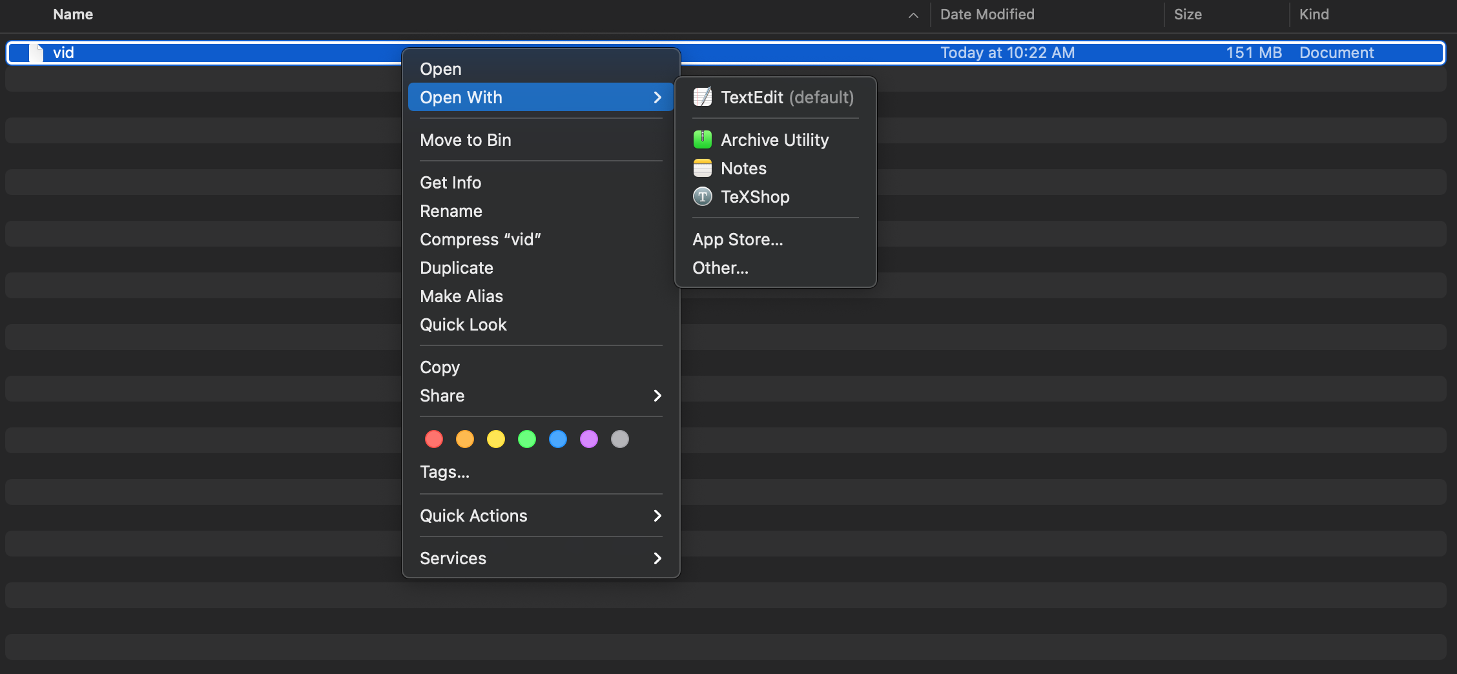1457x674 pixels.
Task: Select Compress “vid” option
Action: click(541, 240)
